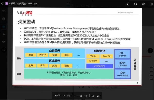The image size is (154, 100).
Task: Click the clipboard icon in left sidebar
Action: coord(4,19)
